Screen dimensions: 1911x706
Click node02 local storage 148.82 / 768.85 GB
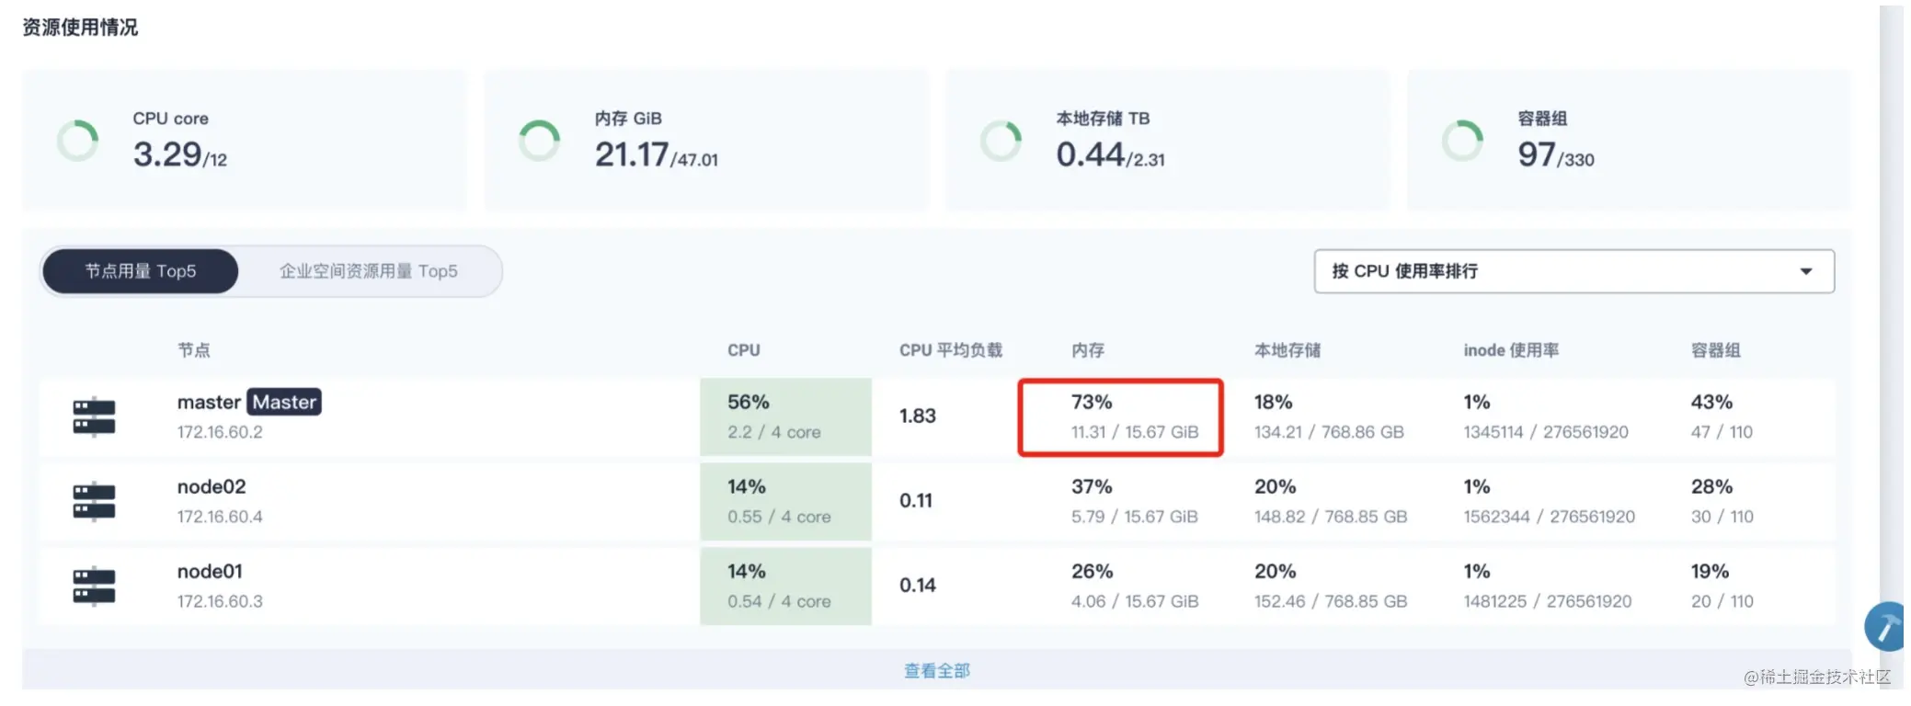(1331, 517)
